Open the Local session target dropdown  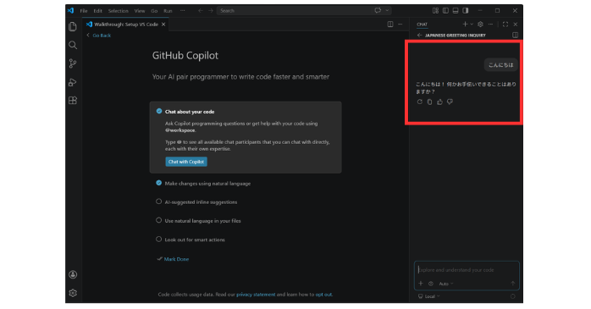[429, 296]
